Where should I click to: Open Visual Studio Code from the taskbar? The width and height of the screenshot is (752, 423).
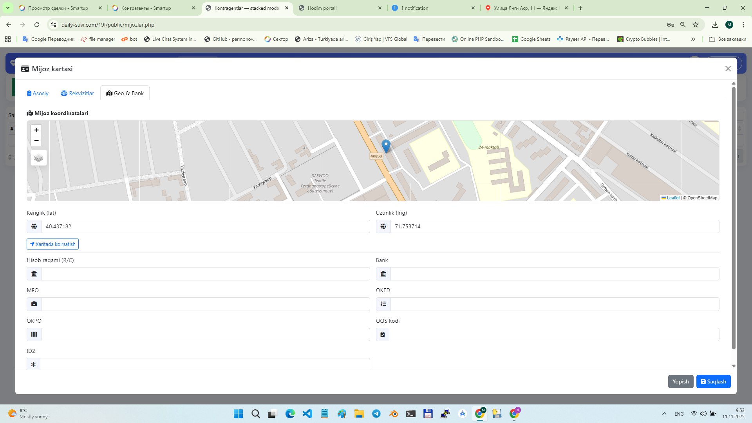pyautogui.click(x=307, y=414)
